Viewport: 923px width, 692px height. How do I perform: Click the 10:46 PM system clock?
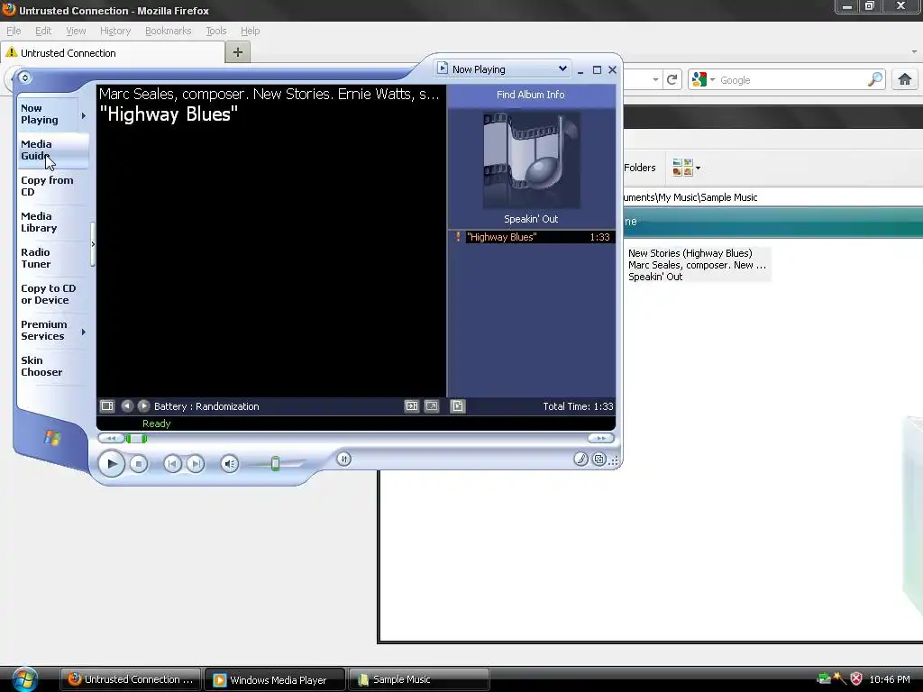click(x=890, y=679)
